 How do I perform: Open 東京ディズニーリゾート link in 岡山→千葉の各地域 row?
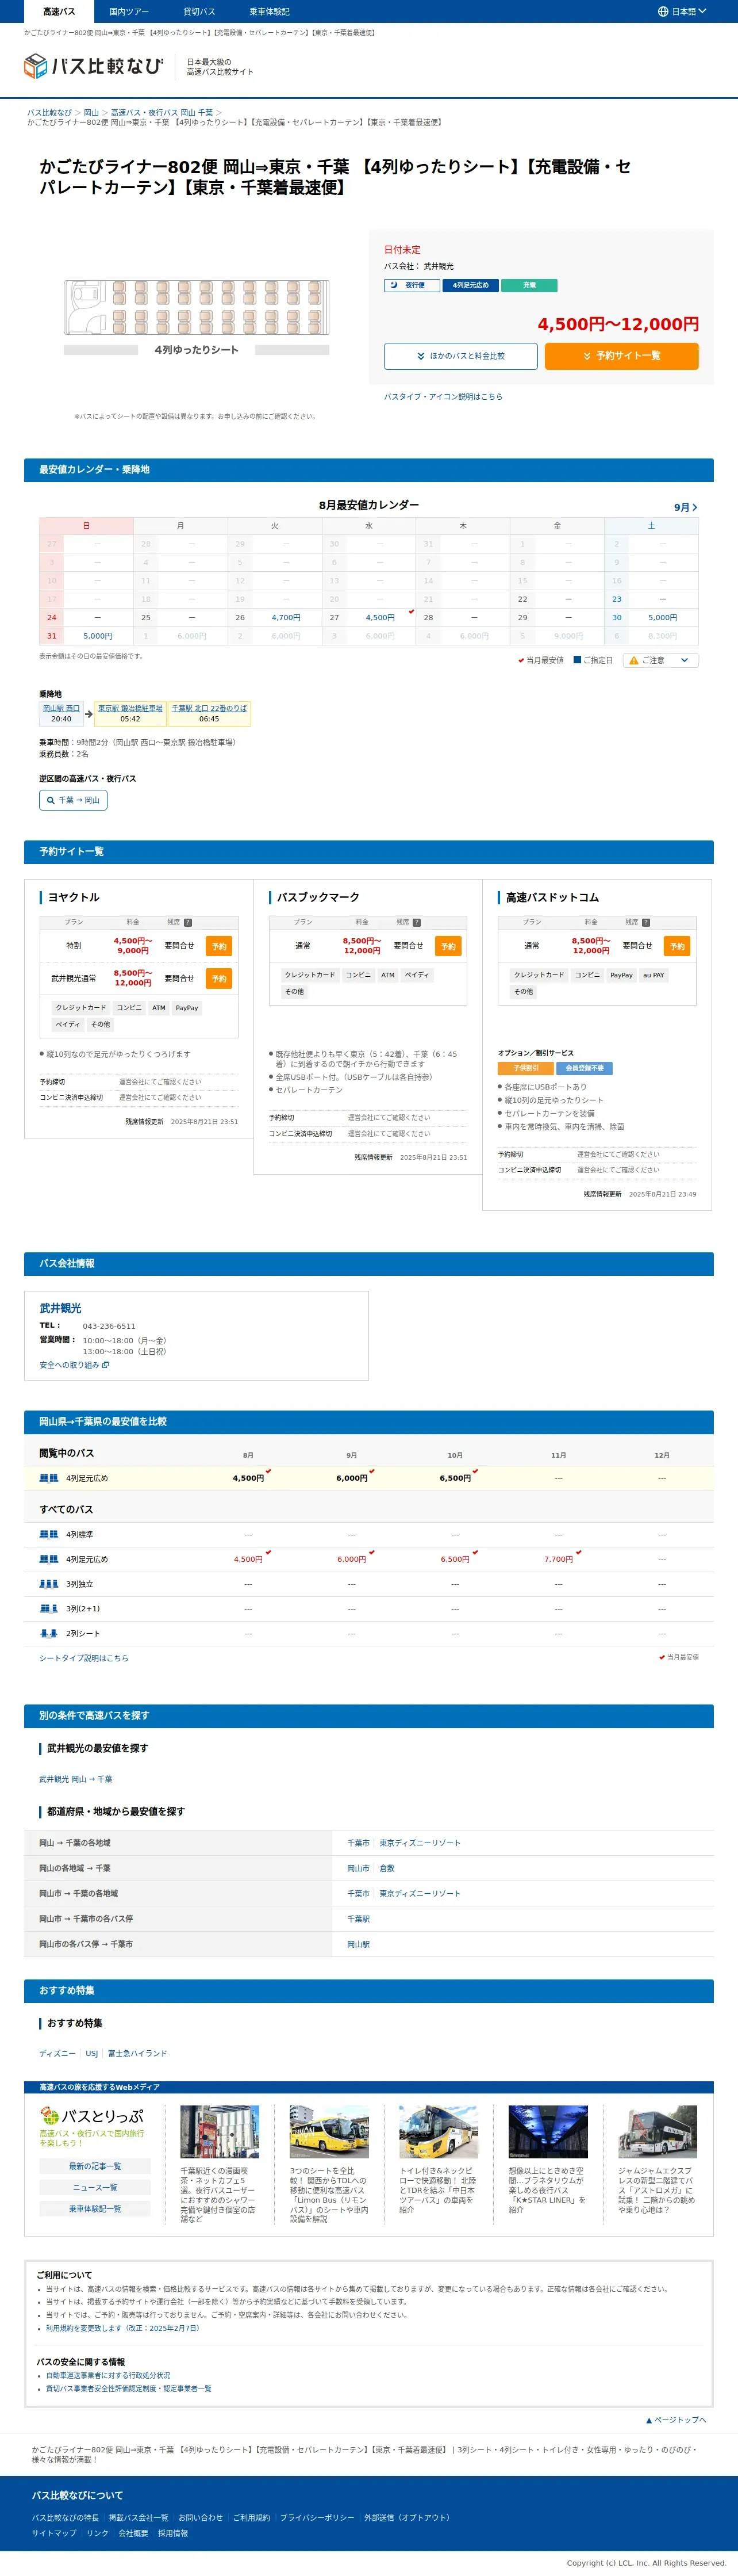(420, 1843)
